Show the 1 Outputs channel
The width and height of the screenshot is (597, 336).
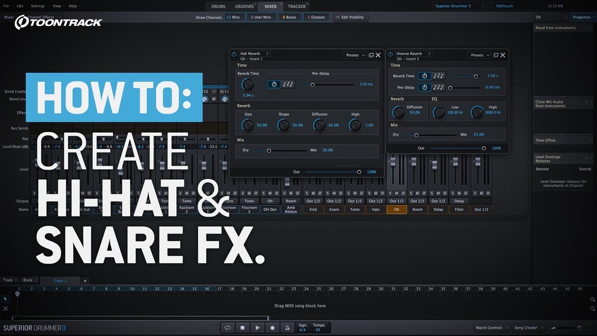tap(316, 17)
